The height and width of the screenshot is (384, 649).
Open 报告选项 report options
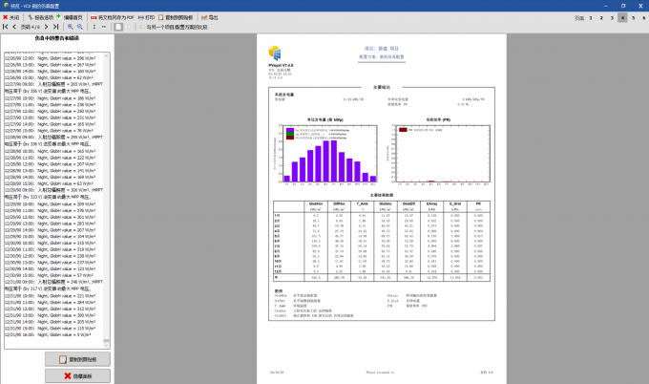tap(40, 17)
